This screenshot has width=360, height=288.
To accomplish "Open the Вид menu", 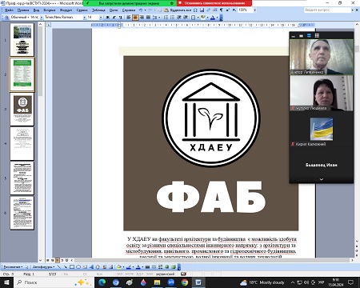I will tap(36, 10).
